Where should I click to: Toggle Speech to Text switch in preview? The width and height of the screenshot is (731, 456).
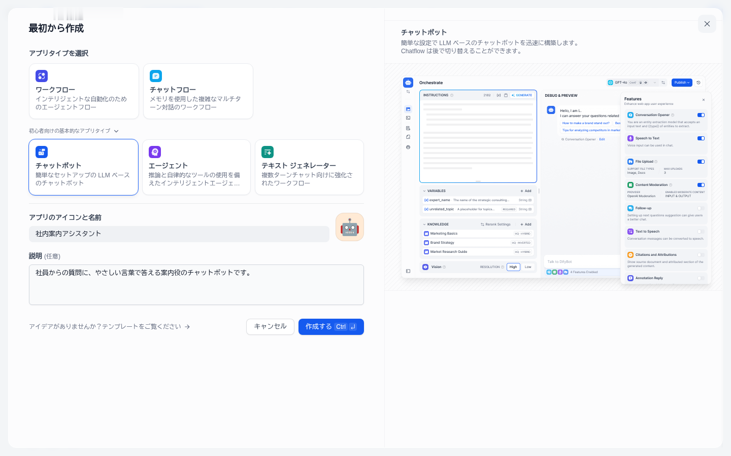701,138
